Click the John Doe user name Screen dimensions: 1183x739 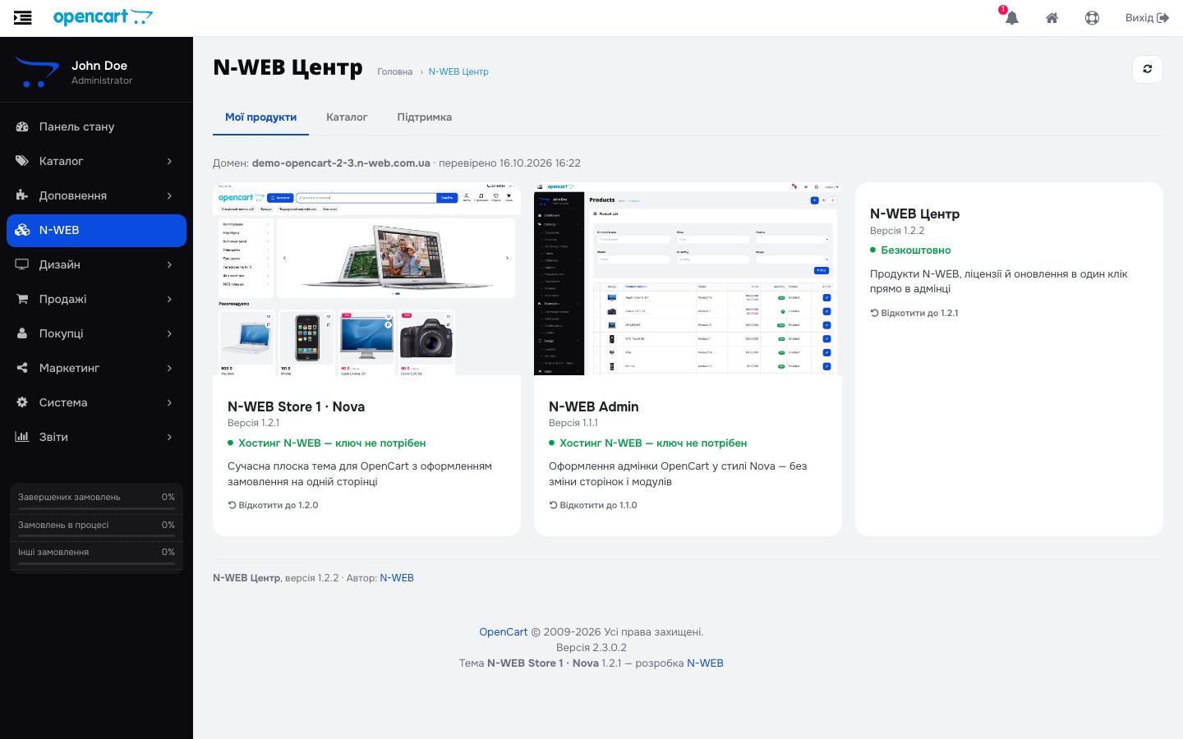tap(99, 66)
